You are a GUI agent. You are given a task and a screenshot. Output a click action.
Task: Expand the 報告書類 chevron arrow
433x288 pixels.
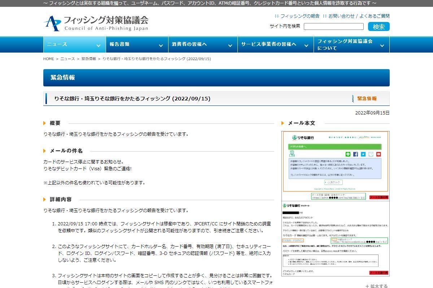coord(161,46)
